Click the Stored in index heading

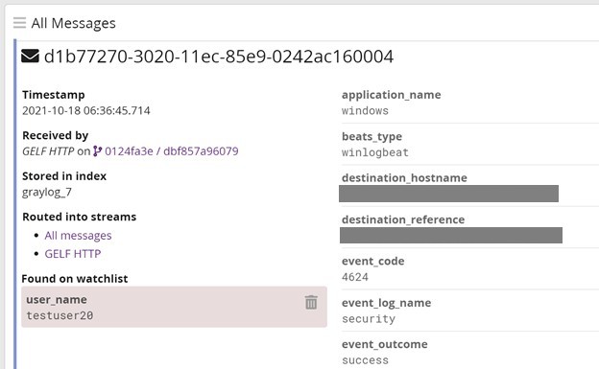(x=64, y=176)
